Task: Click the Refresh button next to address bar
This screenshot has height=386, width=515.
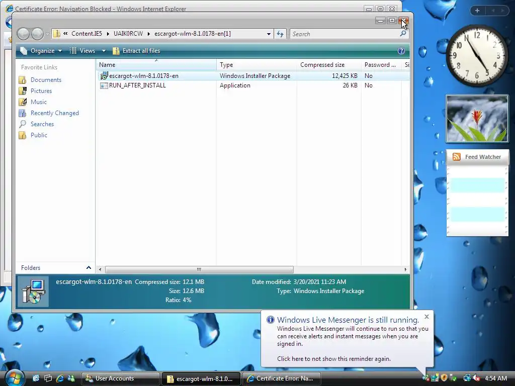Action: [x=280, y=34]
